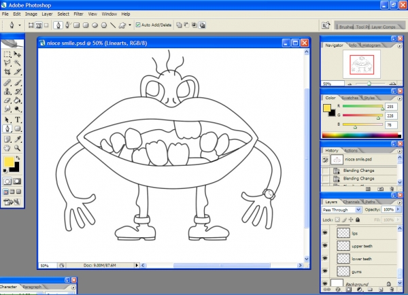Select the Dodge tool
The height and width of the screenshot is (295, 408).
coord(17,109)
